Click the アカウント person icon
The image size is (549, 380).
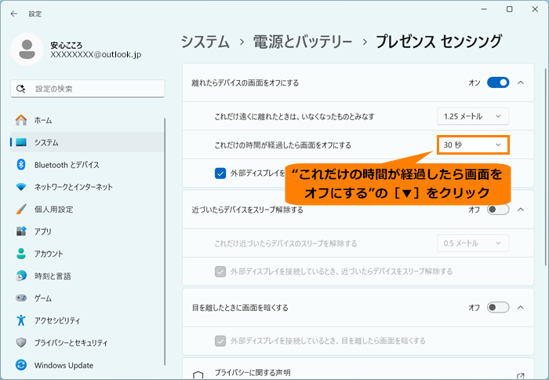pyautogui.click(x=21, y=254)
